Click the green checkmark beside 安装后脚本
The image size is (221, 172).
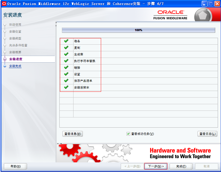tap(66, 87)
